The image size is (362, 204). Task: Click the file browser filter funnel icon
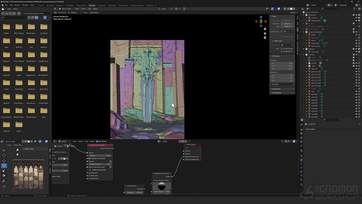tap(45, 17)
